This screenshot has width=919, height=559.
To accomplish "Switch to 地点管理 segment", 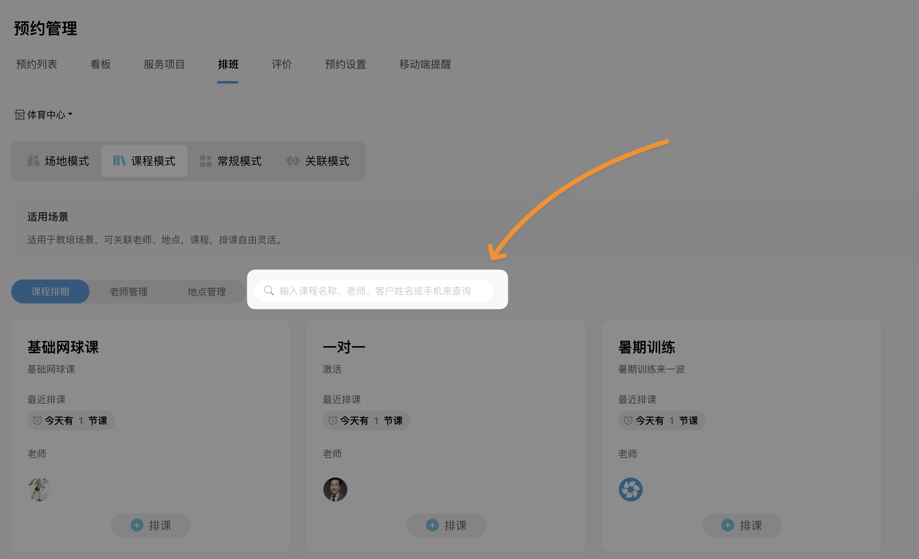I will point(207,291).
